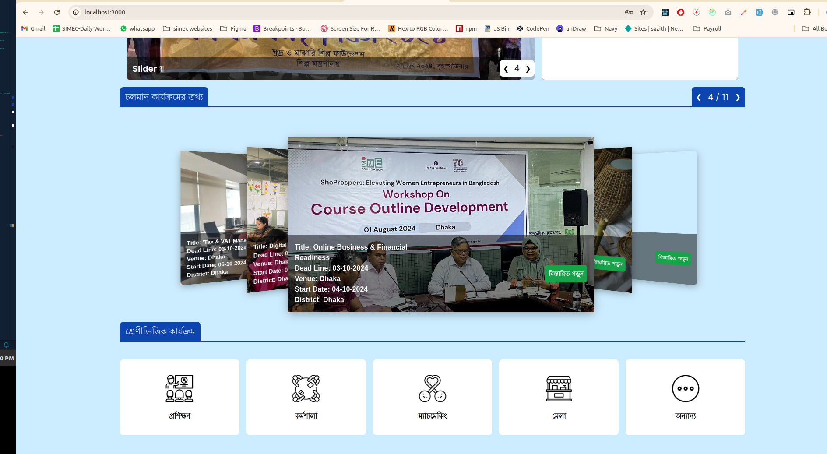This screenshot has height=454, width=827.
Task: Click the কর্মশালা card label
Action: click(306, 415)
